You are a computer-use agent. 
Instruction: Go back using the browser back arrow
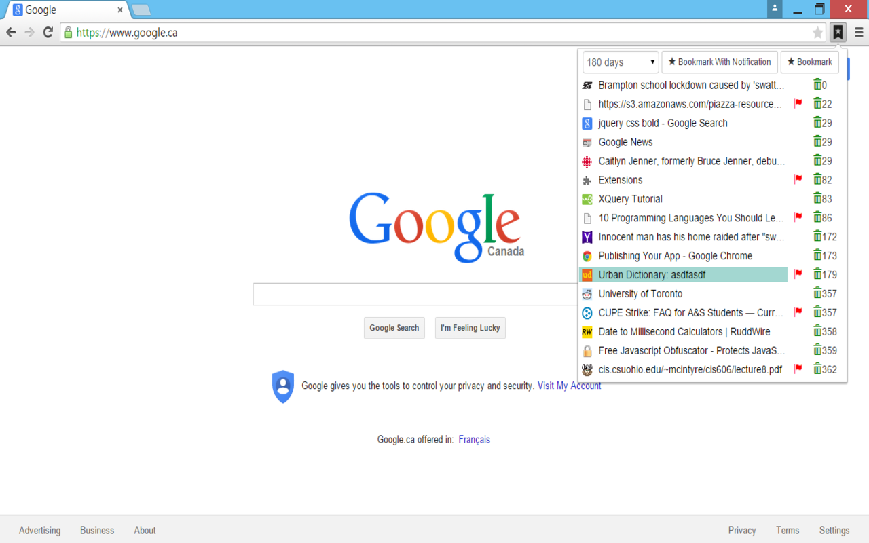(x=11, y=32)
